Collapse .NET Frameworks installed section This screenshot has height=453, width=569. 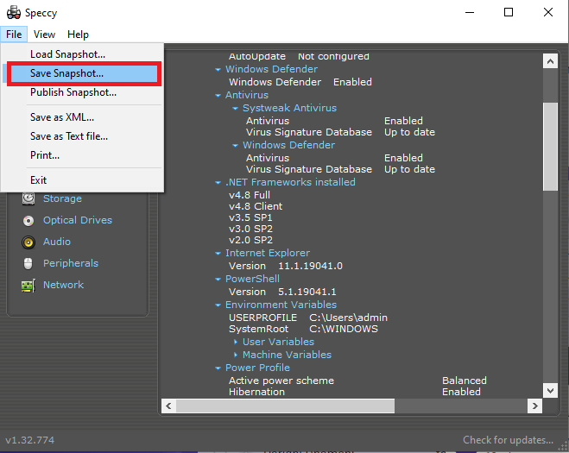218,182
